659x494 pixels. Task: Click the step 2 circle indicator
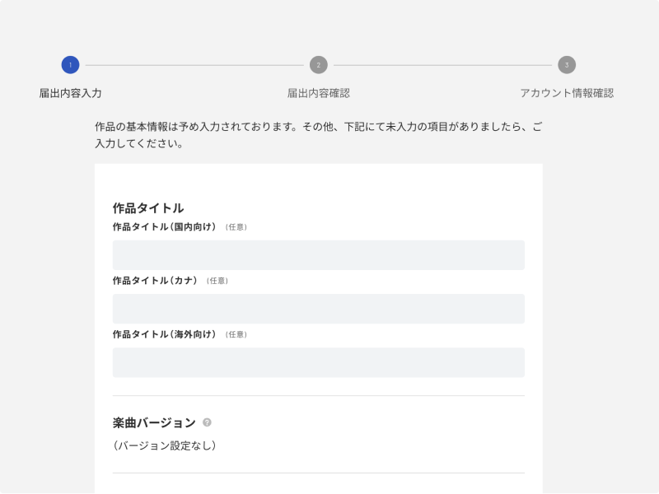click(x=318, y=65)
